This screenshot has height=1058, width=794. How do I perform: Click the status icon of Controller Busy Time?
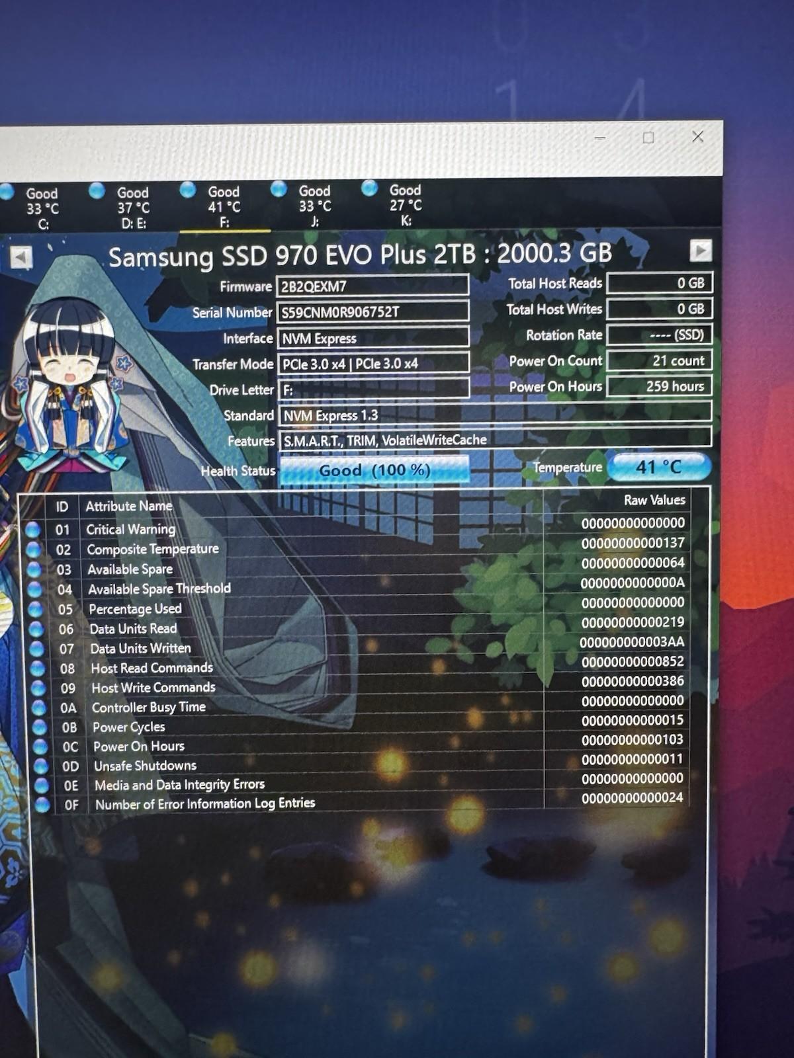39,708
